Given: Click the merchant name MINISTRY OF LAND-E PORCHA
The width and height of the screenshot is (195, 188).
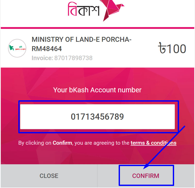Looking at the screenshot, I should click(82, 40).
